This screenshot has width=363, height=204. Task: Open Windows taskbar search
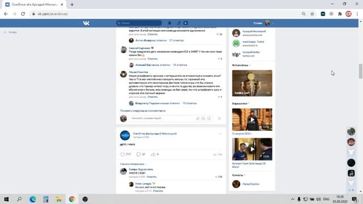tap(19, 199)
